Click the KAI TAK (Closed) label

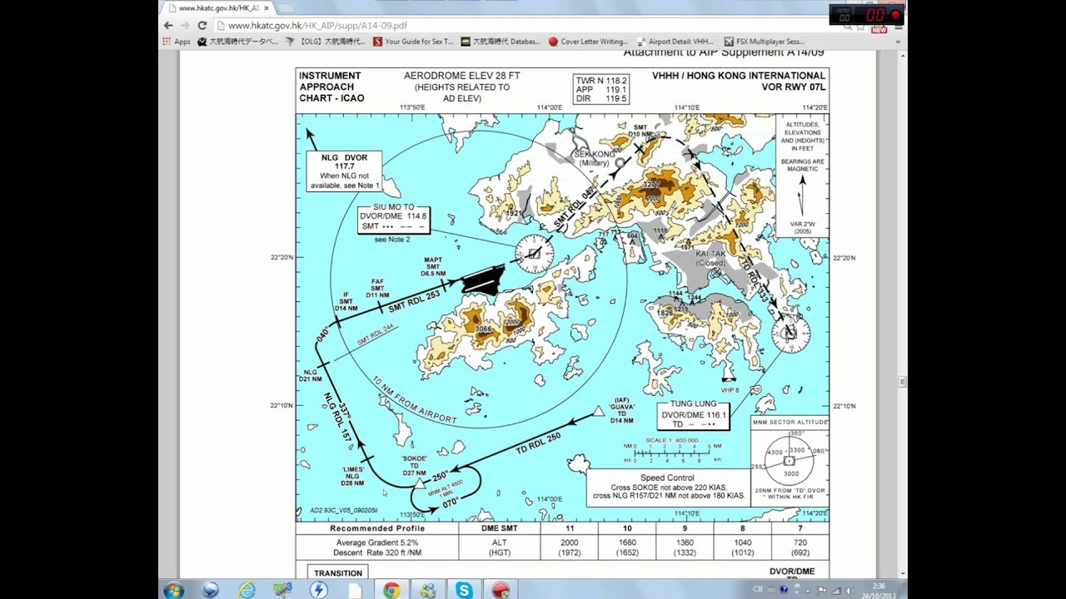coord(710,258)
